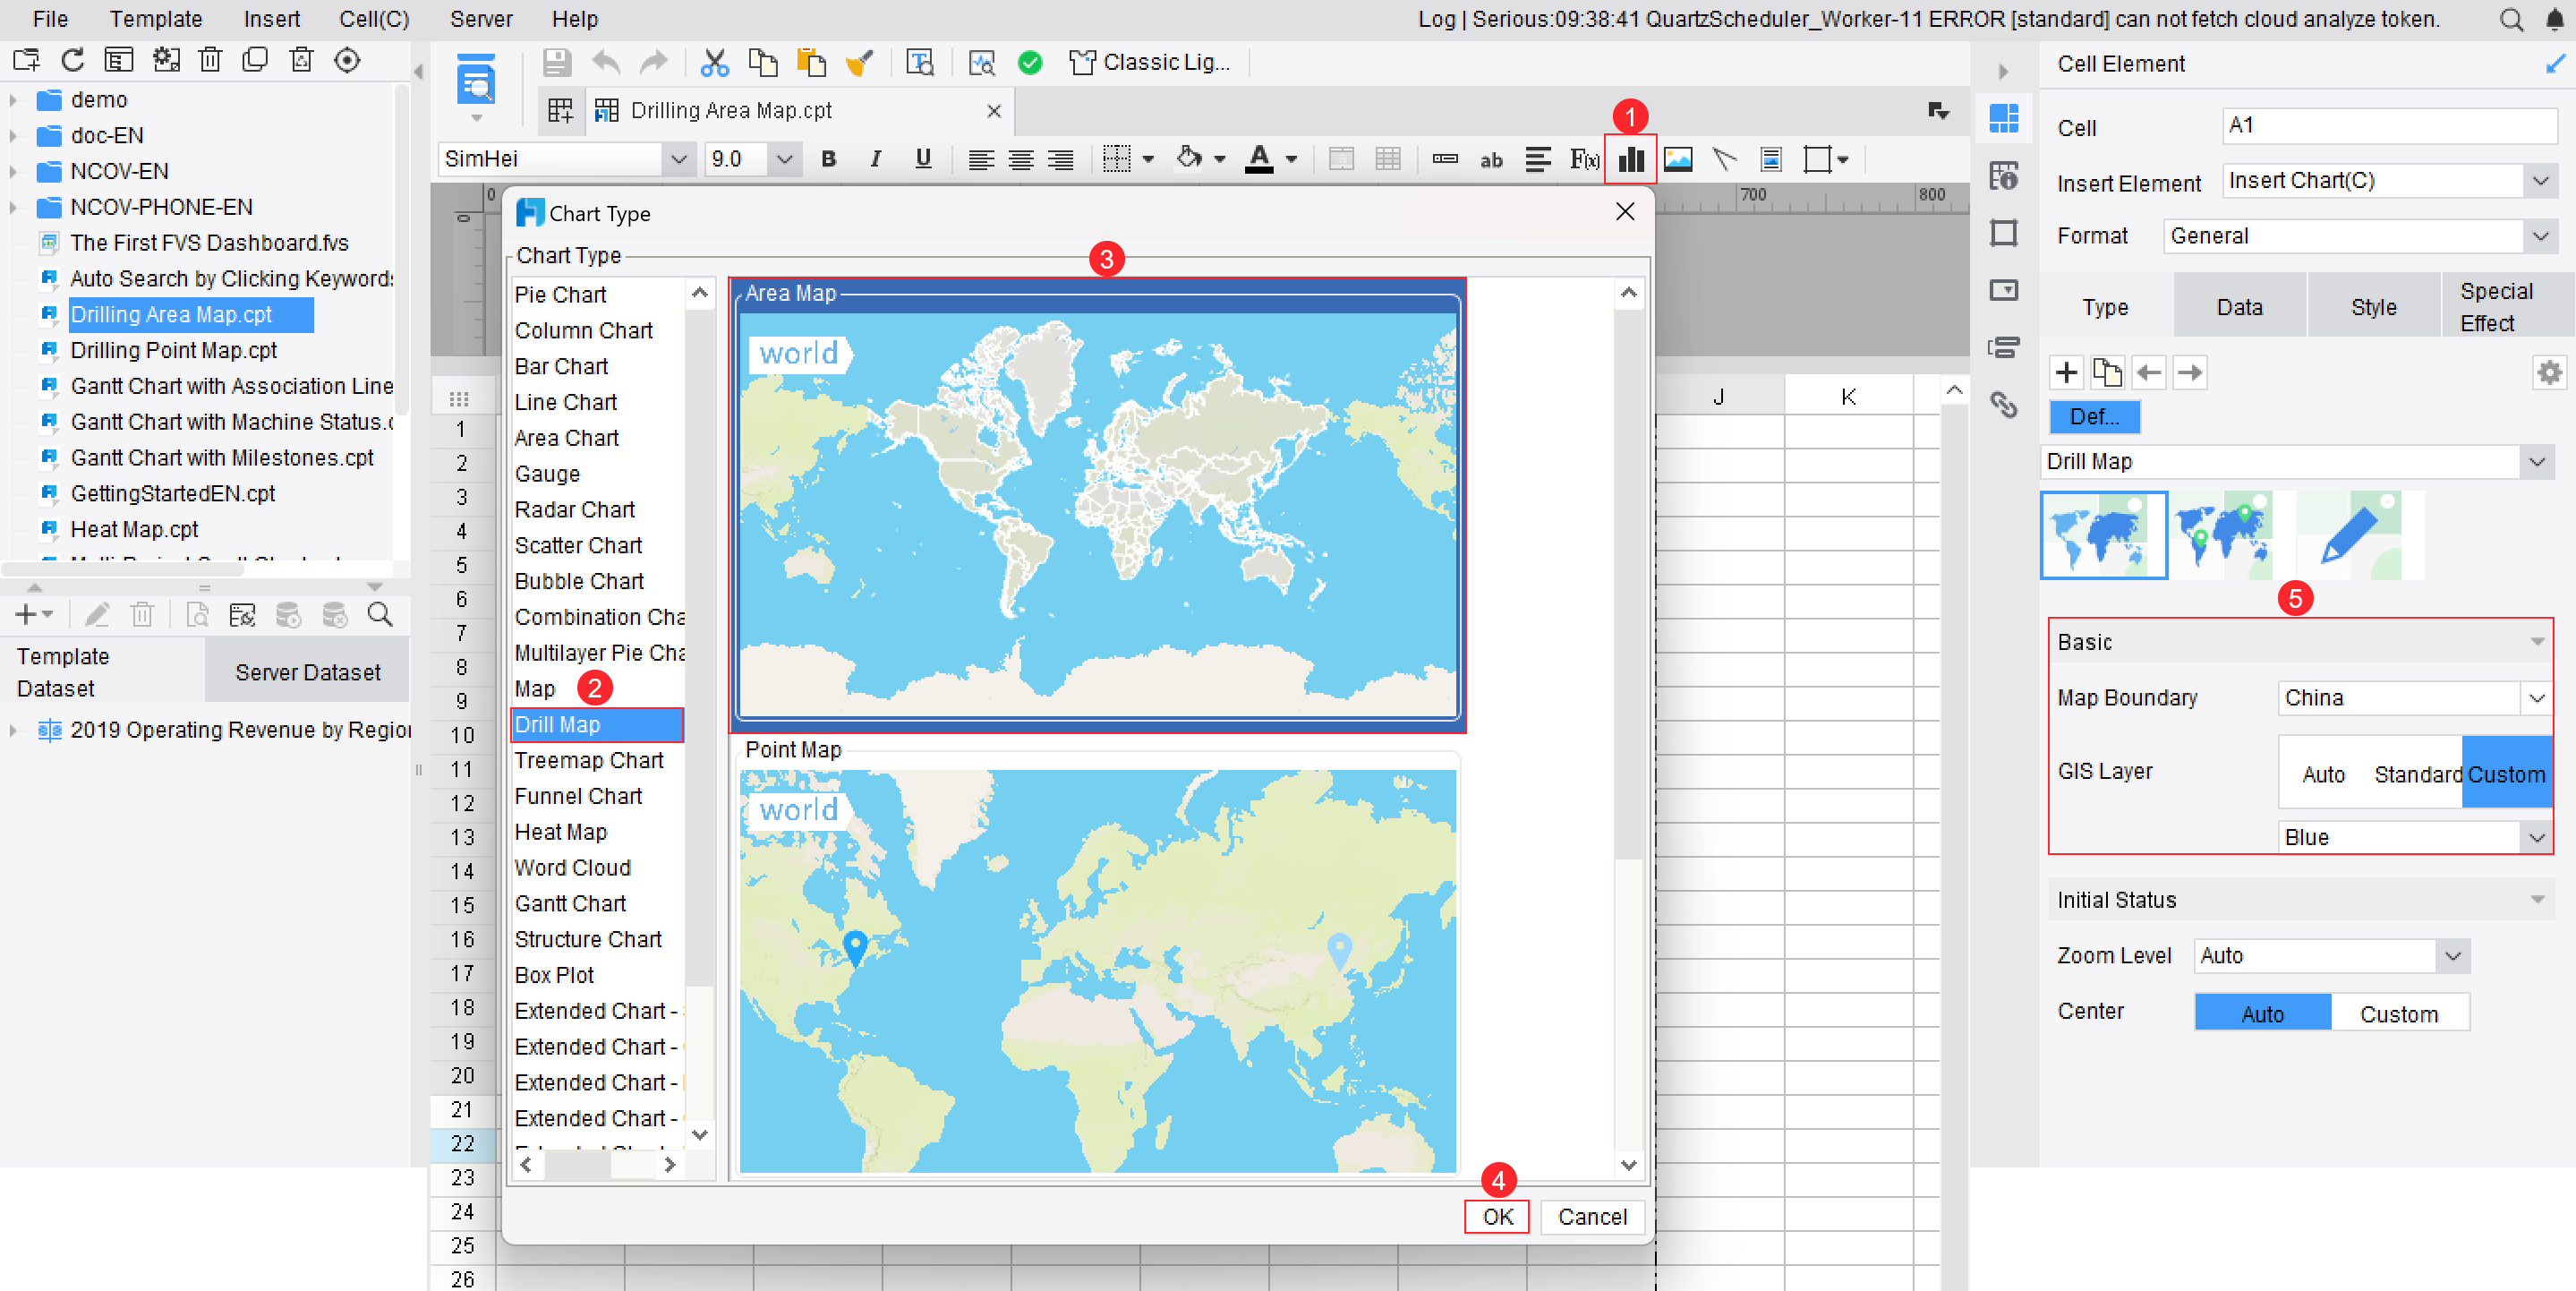Viewport: 2576px width, 1291px height.
Task: Select Auto GIS Layer option
Action: click(2322, 774)
